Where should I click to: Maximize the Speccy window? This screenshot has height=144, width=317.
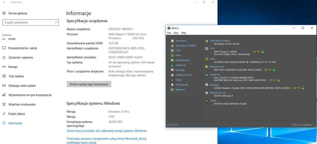pos(303,28)
